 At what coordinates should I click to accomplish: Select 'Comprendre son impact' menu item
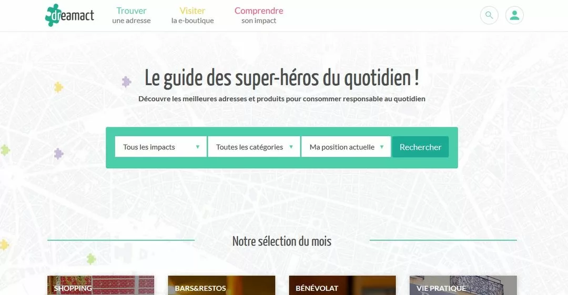coord(259,15)
